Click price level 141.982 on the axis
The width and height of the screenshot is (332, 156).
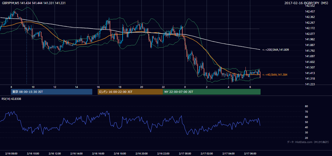[x=310, y=39]
